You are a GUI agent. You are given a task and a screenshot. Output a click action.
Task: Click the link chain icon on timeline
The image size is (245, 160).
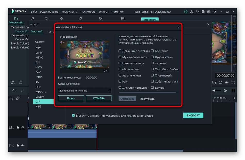pos(18,98)
